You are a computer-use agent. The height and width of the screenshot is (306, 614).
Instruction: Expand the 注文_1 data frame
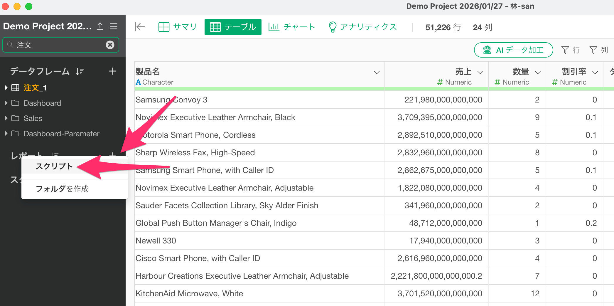coord(6,88)
